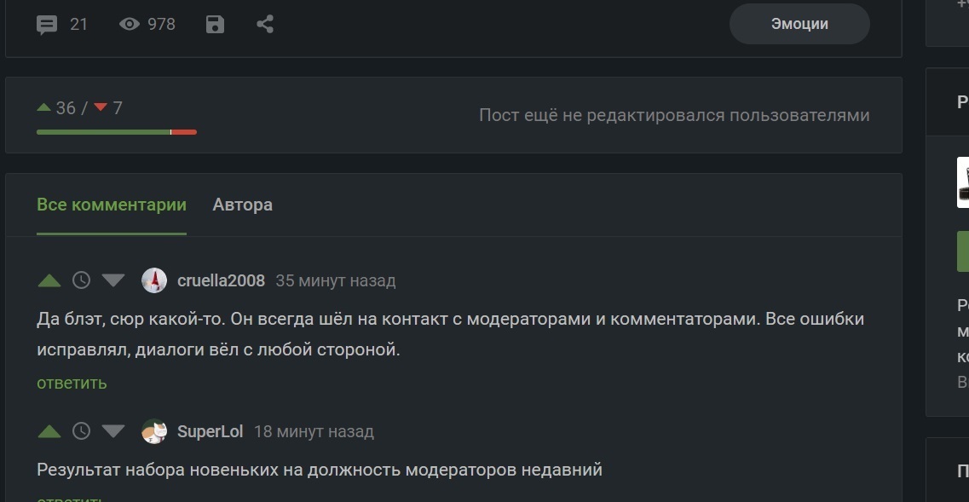The image size is (969, 502).
Task: Click clock icon on cruella2008's comment
Action: pyautogui.click(x=81, y=280)
